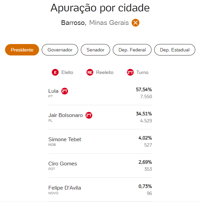Image resolution: width=201 pixels, height=202 pixels.
Task: Switch to the Governador tab
Action: [x=60, y=50]
